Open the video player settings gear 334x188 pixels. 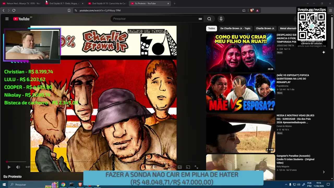pos(171,167)
